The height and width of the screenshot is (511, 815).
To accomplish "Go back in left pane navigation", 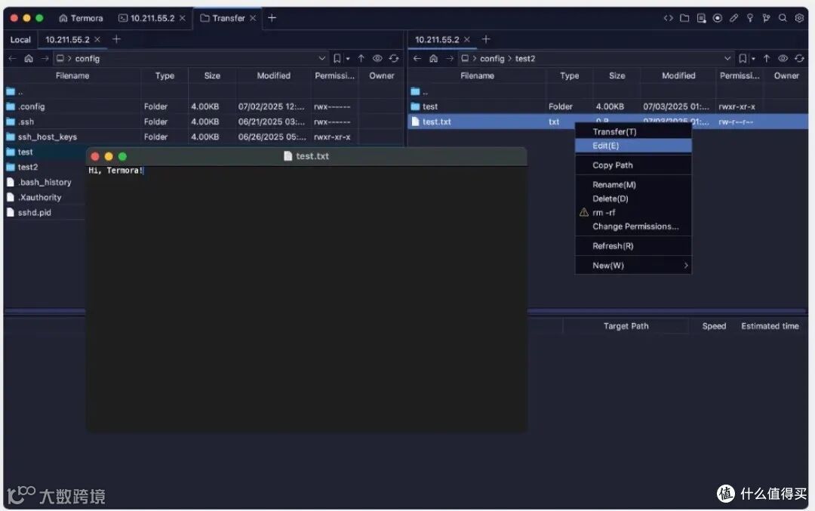I will [x=13, y=59].
